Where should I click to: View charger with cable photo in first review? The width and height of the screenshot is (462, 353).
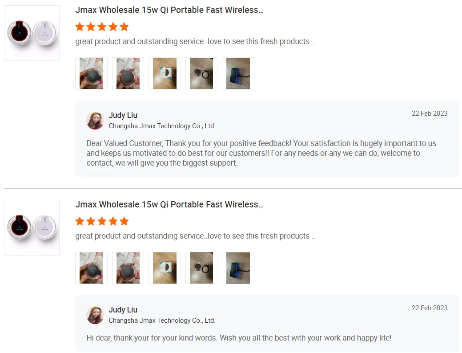click(201, 73)
